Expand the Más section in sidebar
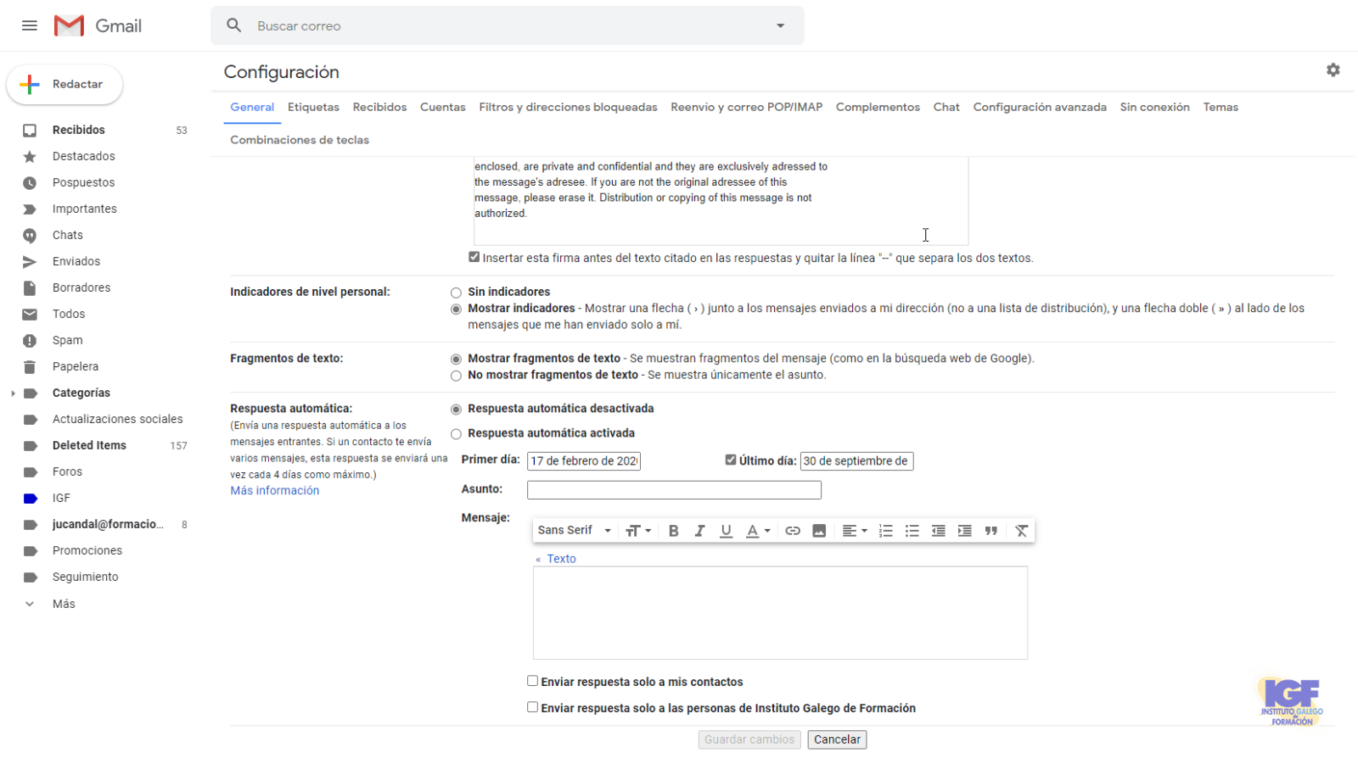The height and width of the screenshot is (764, 1358). pos(64,604)
